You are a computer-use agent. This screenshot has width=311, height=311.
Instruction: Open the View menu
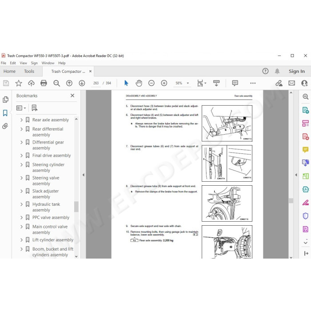pyautogui.click(x=23, y=63)
